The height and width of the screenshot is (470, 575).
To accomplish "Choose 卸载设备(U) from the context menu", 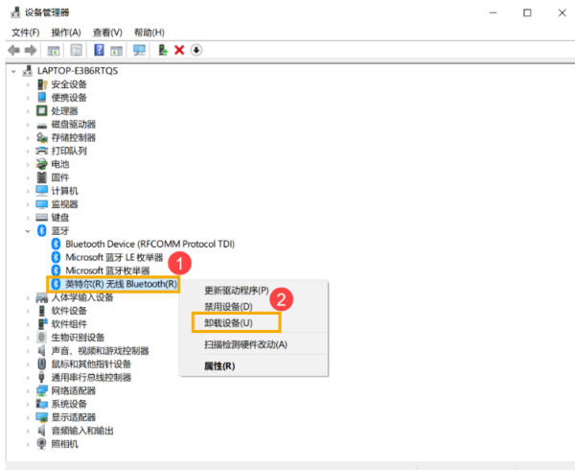I will point(228,323).
